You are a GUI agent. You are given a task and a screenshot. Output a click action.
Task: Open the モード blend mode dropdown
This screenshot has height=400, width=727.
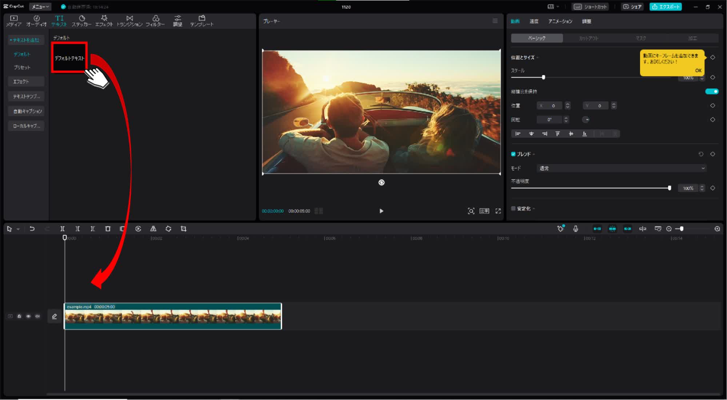(622, 168)
